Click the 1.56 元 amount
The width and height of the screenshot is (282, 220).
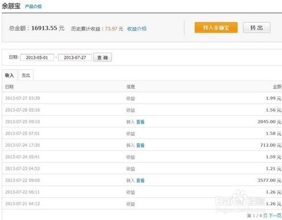(x=273, y=110)
